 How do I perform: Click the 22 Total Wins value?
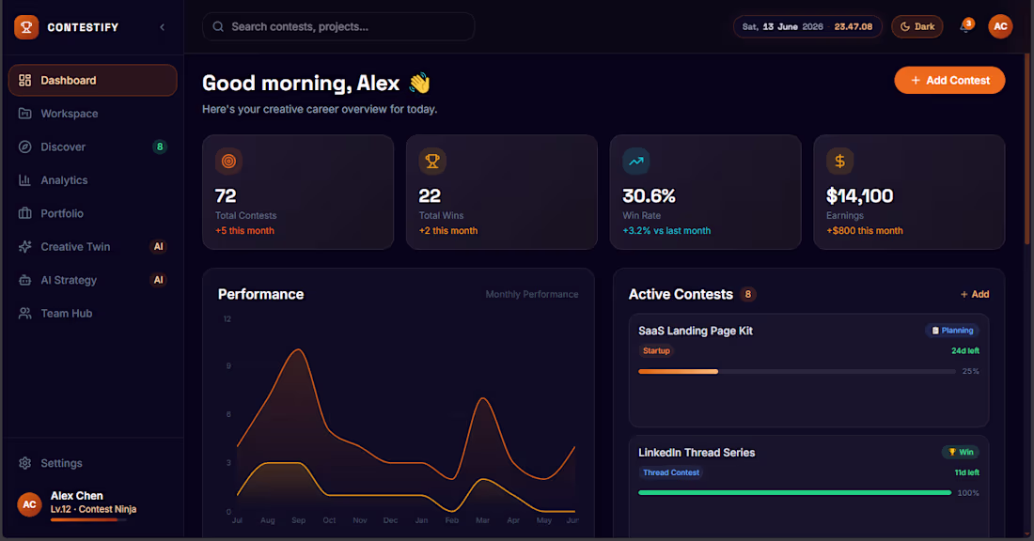430,195
